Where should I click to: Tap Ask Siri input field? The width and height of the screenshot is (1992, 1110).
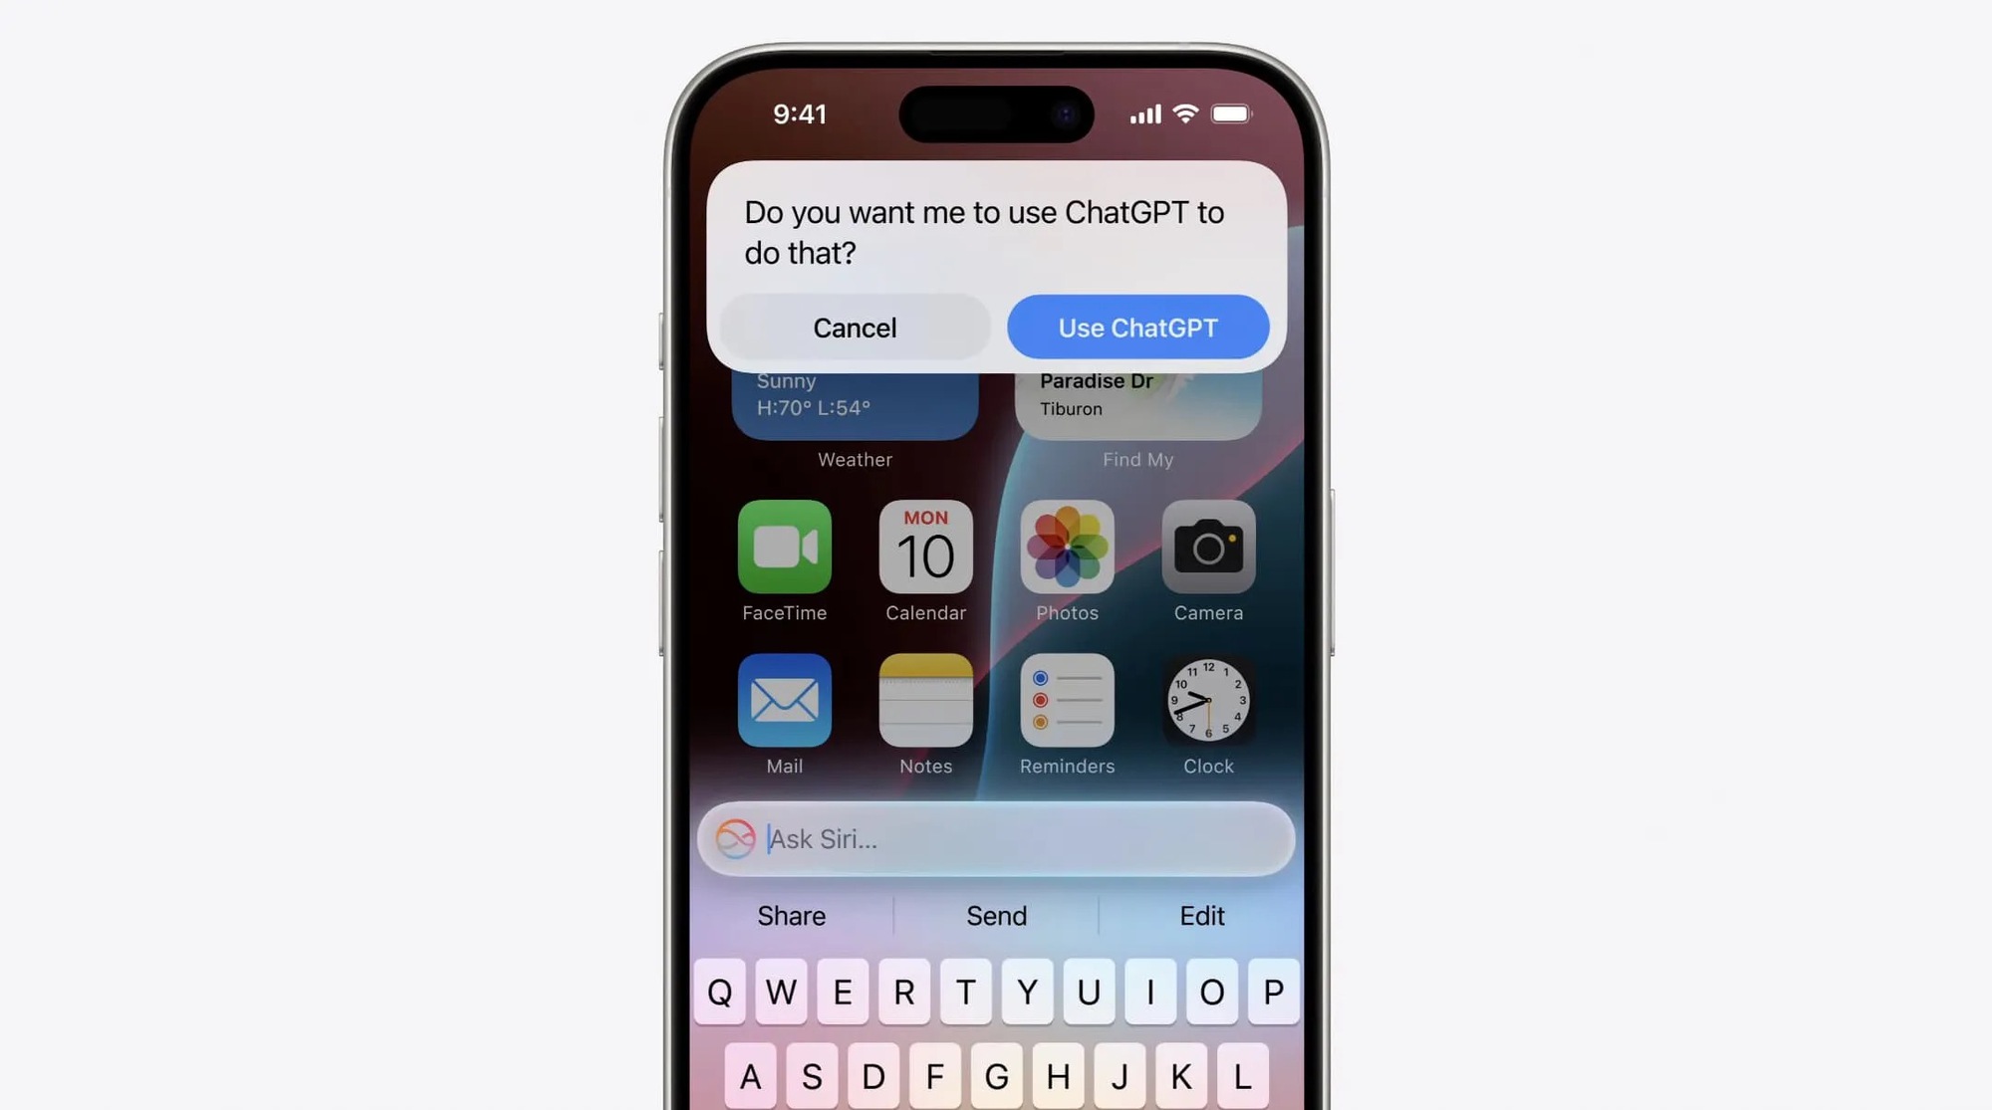995,838
